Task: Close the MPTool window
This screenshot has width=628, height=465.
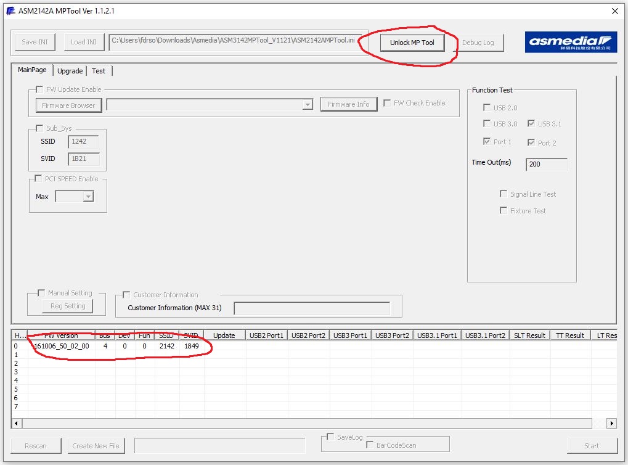Action: 615,11
